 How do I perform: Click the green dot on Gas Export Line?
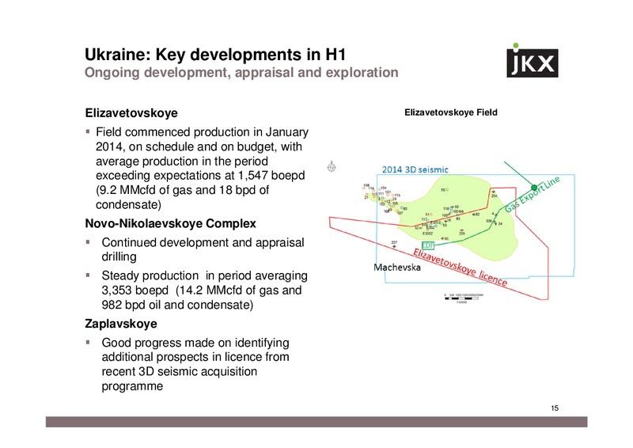point(534,188)
